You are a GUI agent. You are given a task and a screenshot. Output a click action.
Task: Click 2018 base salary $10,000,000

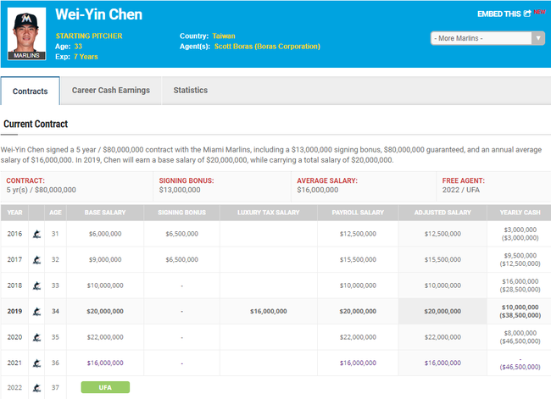pyautogui.click(x=105, y=285)
